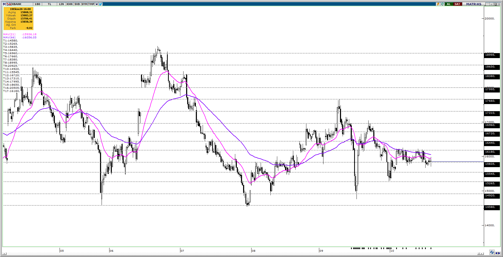The width and height of the screenshot is (503, 257).
Task: Open the chart indicator icon beside XBANK
Action: pos(9,4)
